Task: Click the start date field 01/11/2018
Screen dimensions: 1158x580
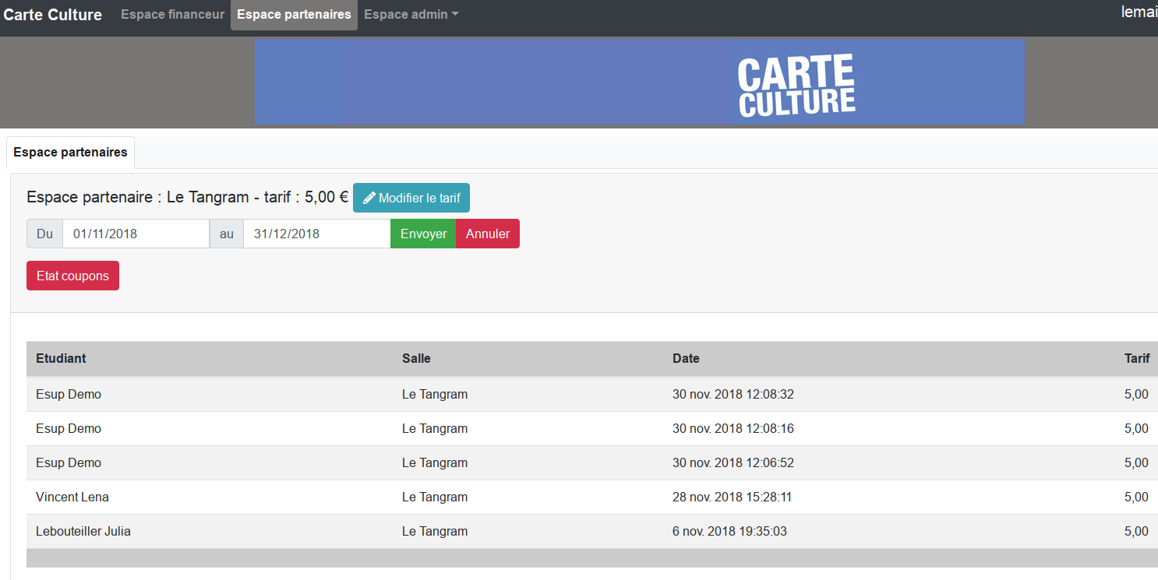Action: (x=136, y=234)
